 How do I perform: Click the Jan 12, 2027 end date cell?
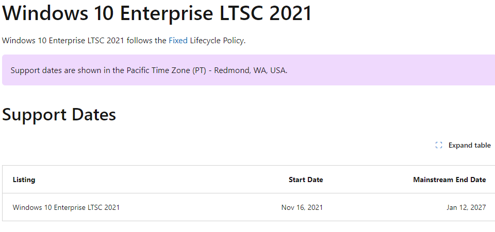[x=466, y=207]
